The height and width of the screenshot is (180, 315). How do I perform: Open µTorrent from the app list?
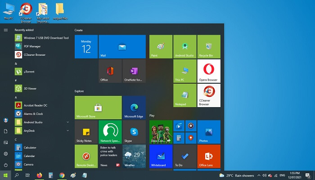(42, 72)
